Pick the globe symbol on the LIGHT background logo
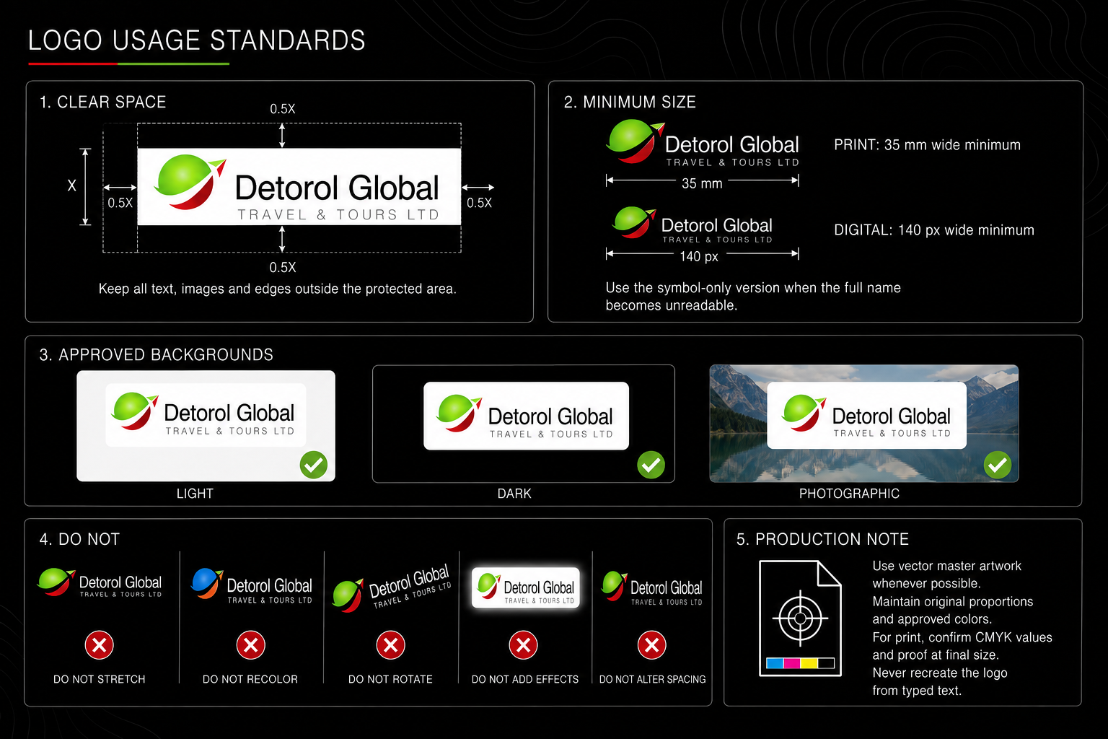 [135, 411]
